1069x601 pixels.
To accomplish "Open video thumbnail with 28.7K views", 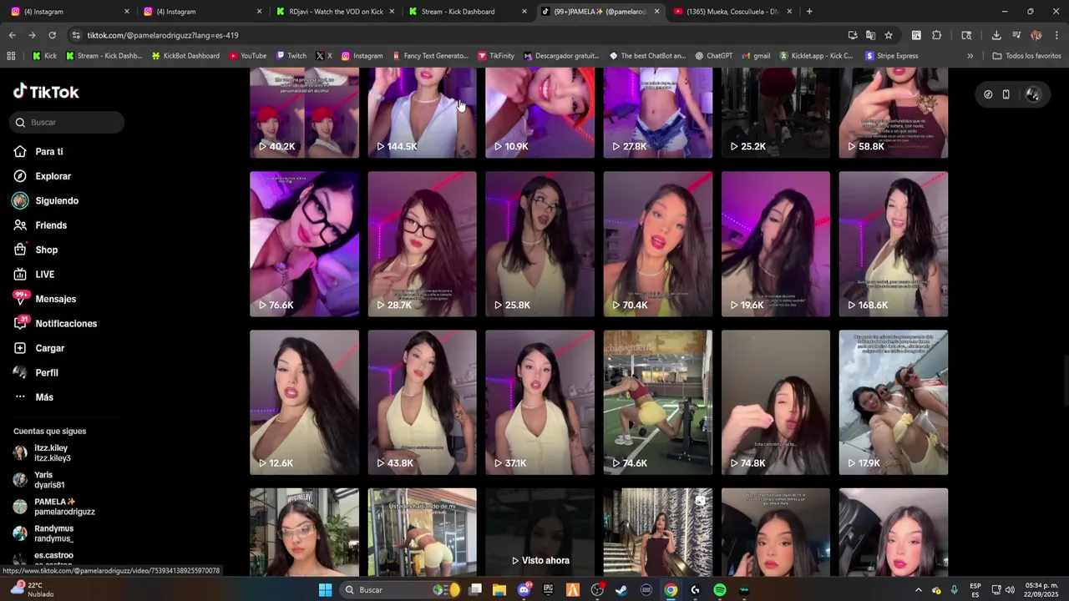I will 422,244.
